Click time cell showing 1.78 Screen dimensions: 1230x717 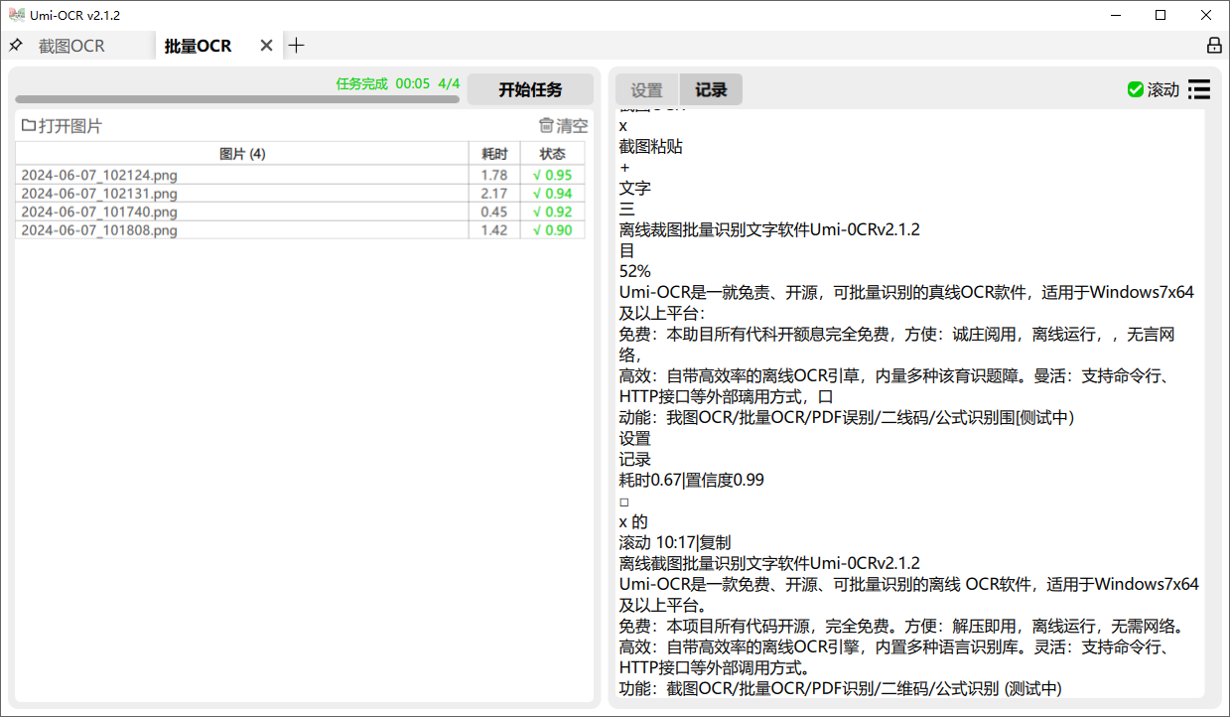point(494,175)
